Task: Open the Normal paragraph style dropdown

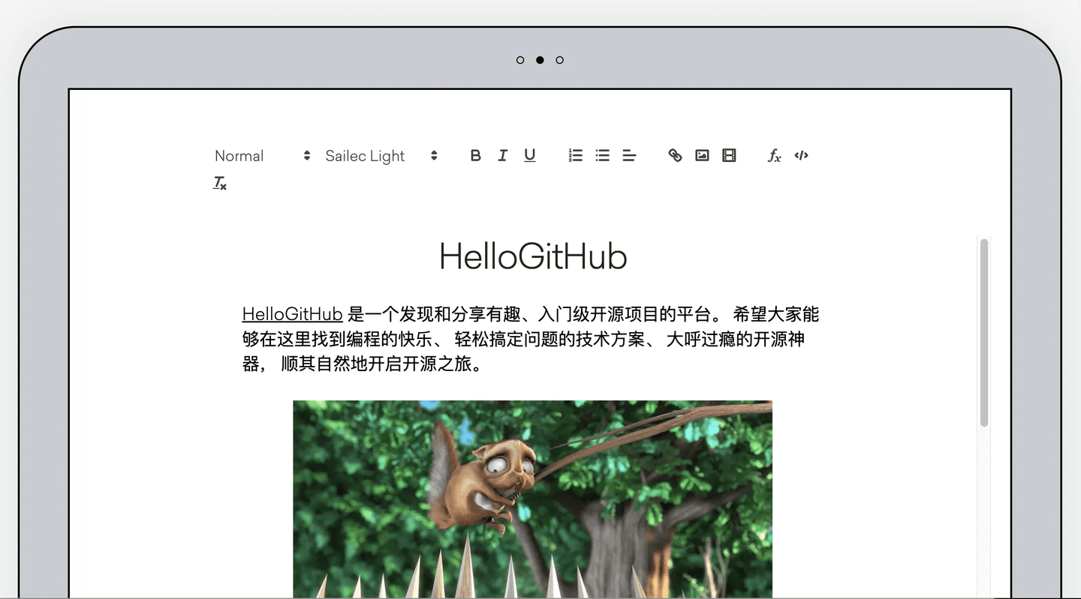Action: pyautogui.click(x=239, y=155)
